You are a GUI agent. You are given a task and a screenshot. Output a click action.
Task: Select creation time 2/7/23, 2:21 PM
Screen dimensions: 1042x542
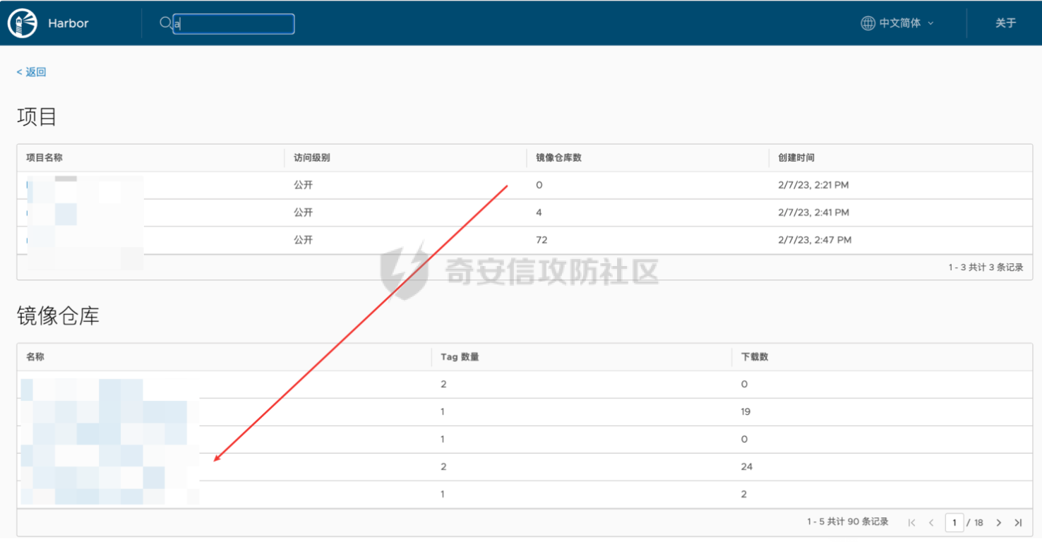[813, 185]
